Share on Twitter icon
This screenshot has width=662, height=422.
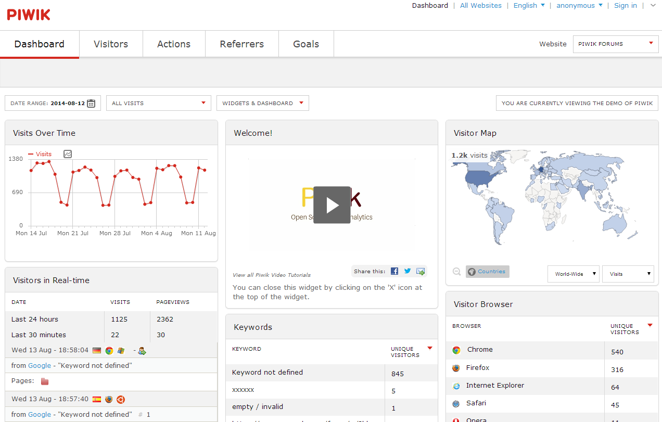408,271
